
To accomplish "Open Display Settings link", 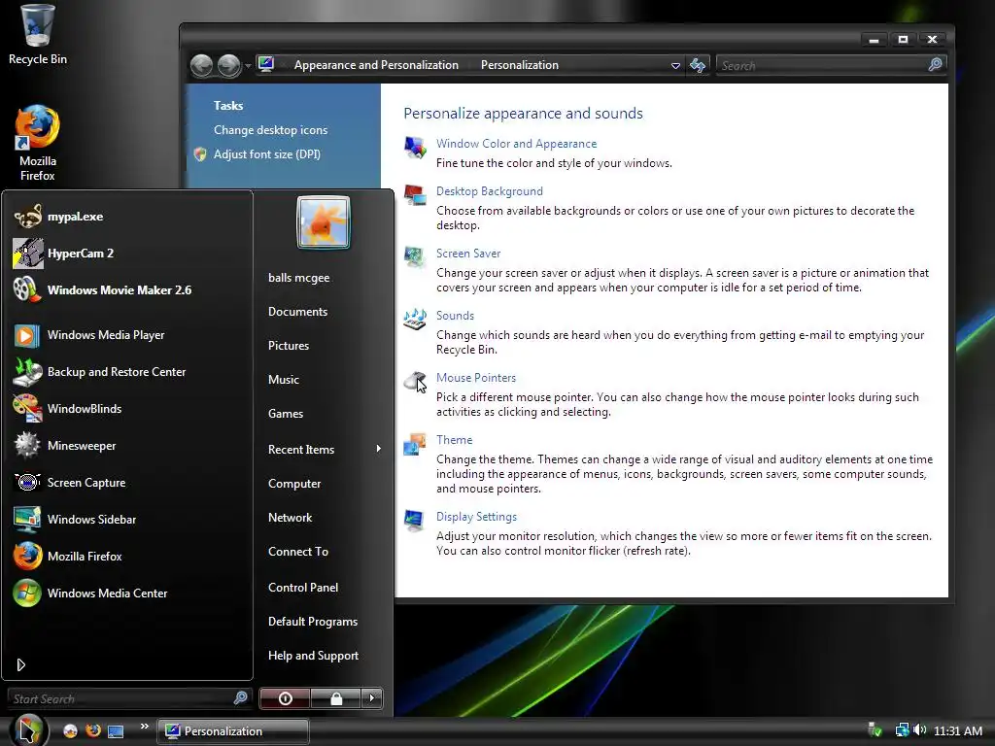I will [476, 517].
